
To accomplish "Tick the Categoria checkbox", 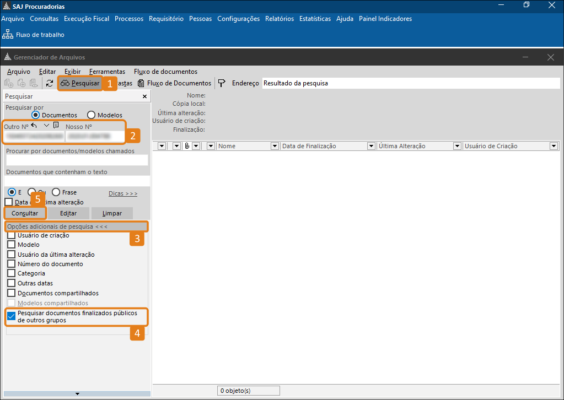I will (11, 273).
